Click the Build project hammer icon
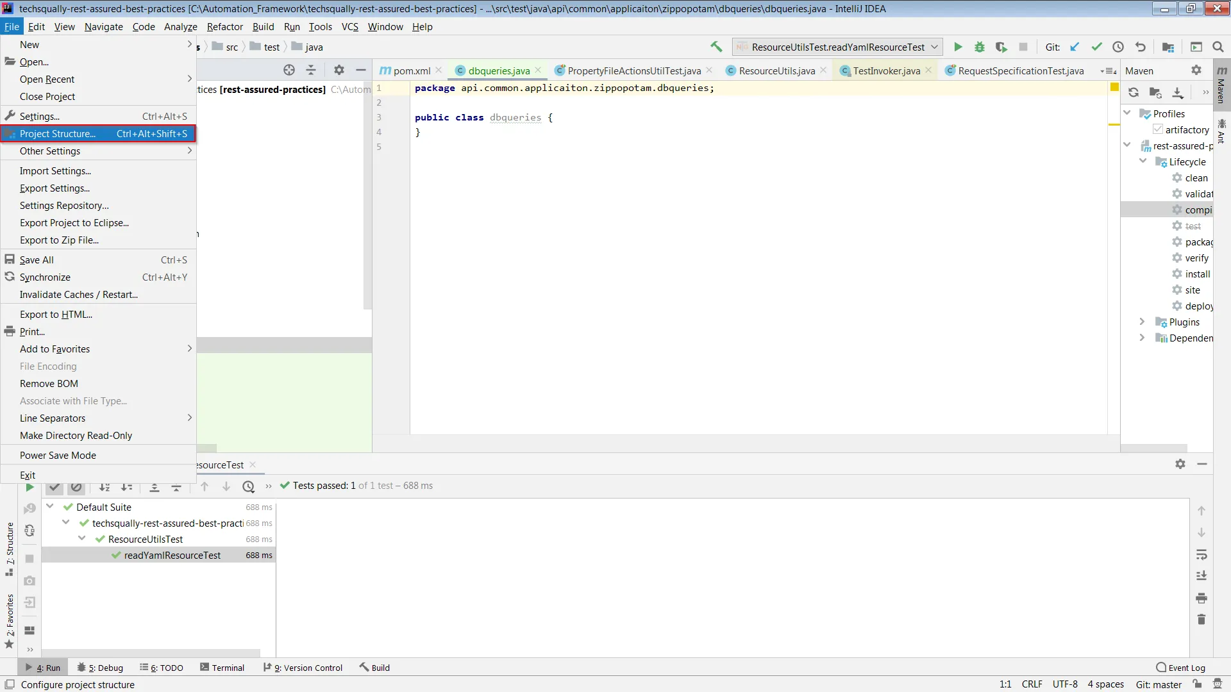This screenshot has height=692, width=1231. (716, 47)
